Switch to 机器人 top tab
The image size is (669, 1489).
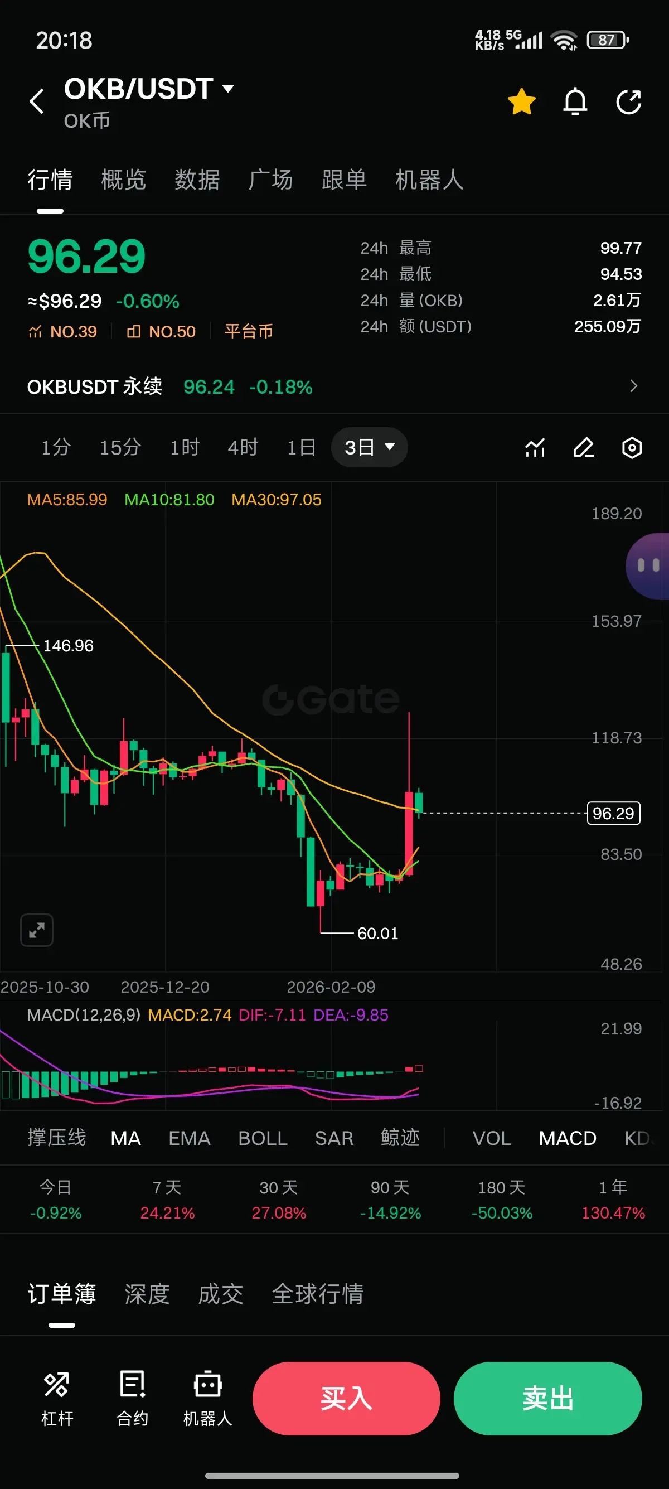429,180
